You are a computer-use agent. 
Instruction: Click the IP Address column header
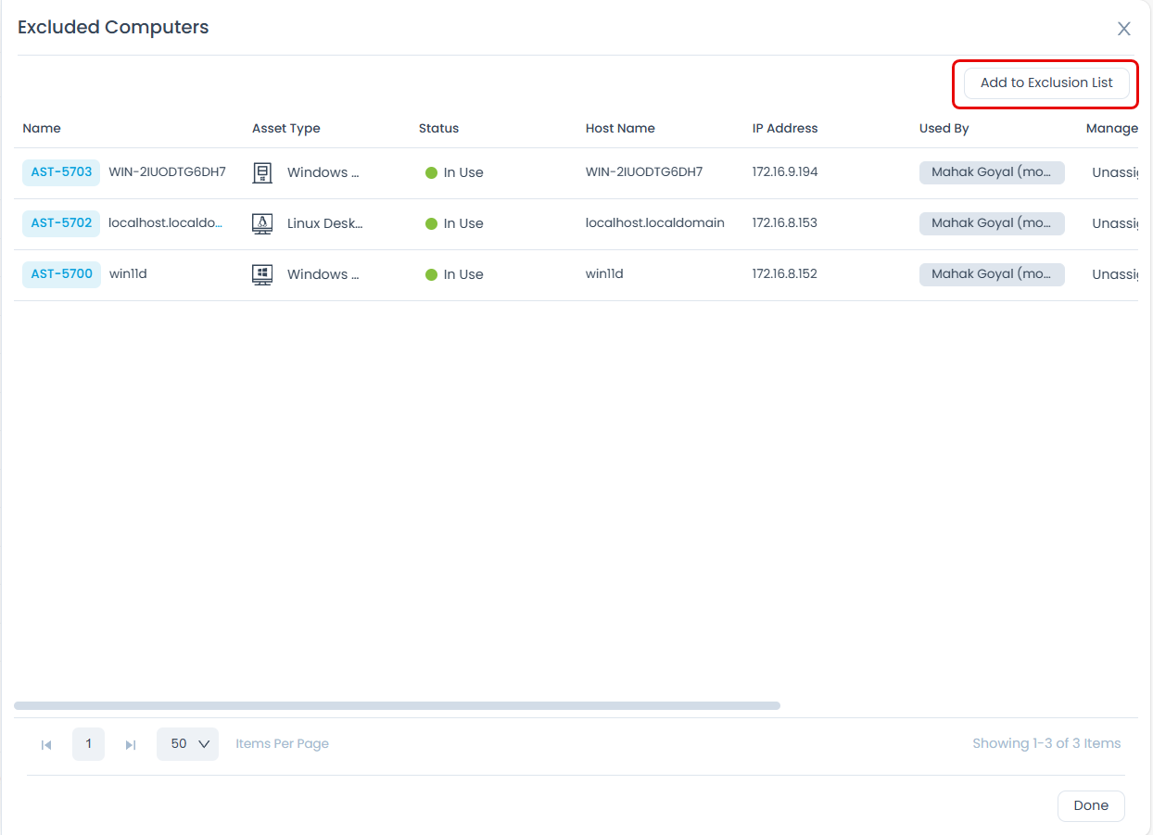click(784, 129)
